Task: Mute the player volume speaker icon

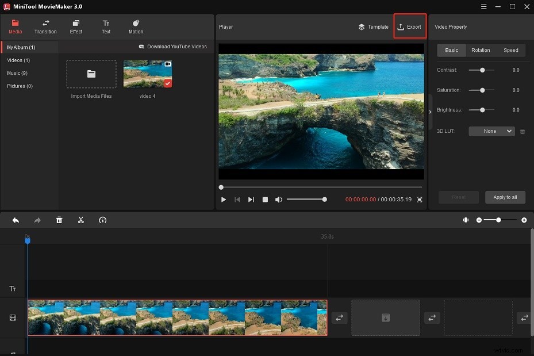Action: [279, 199]
